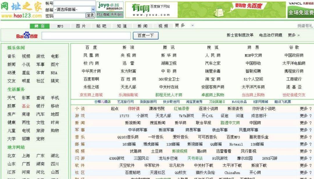The image size is (314, 179).
Task: Visit the 腾讯 site link
Action: (169, 47)
